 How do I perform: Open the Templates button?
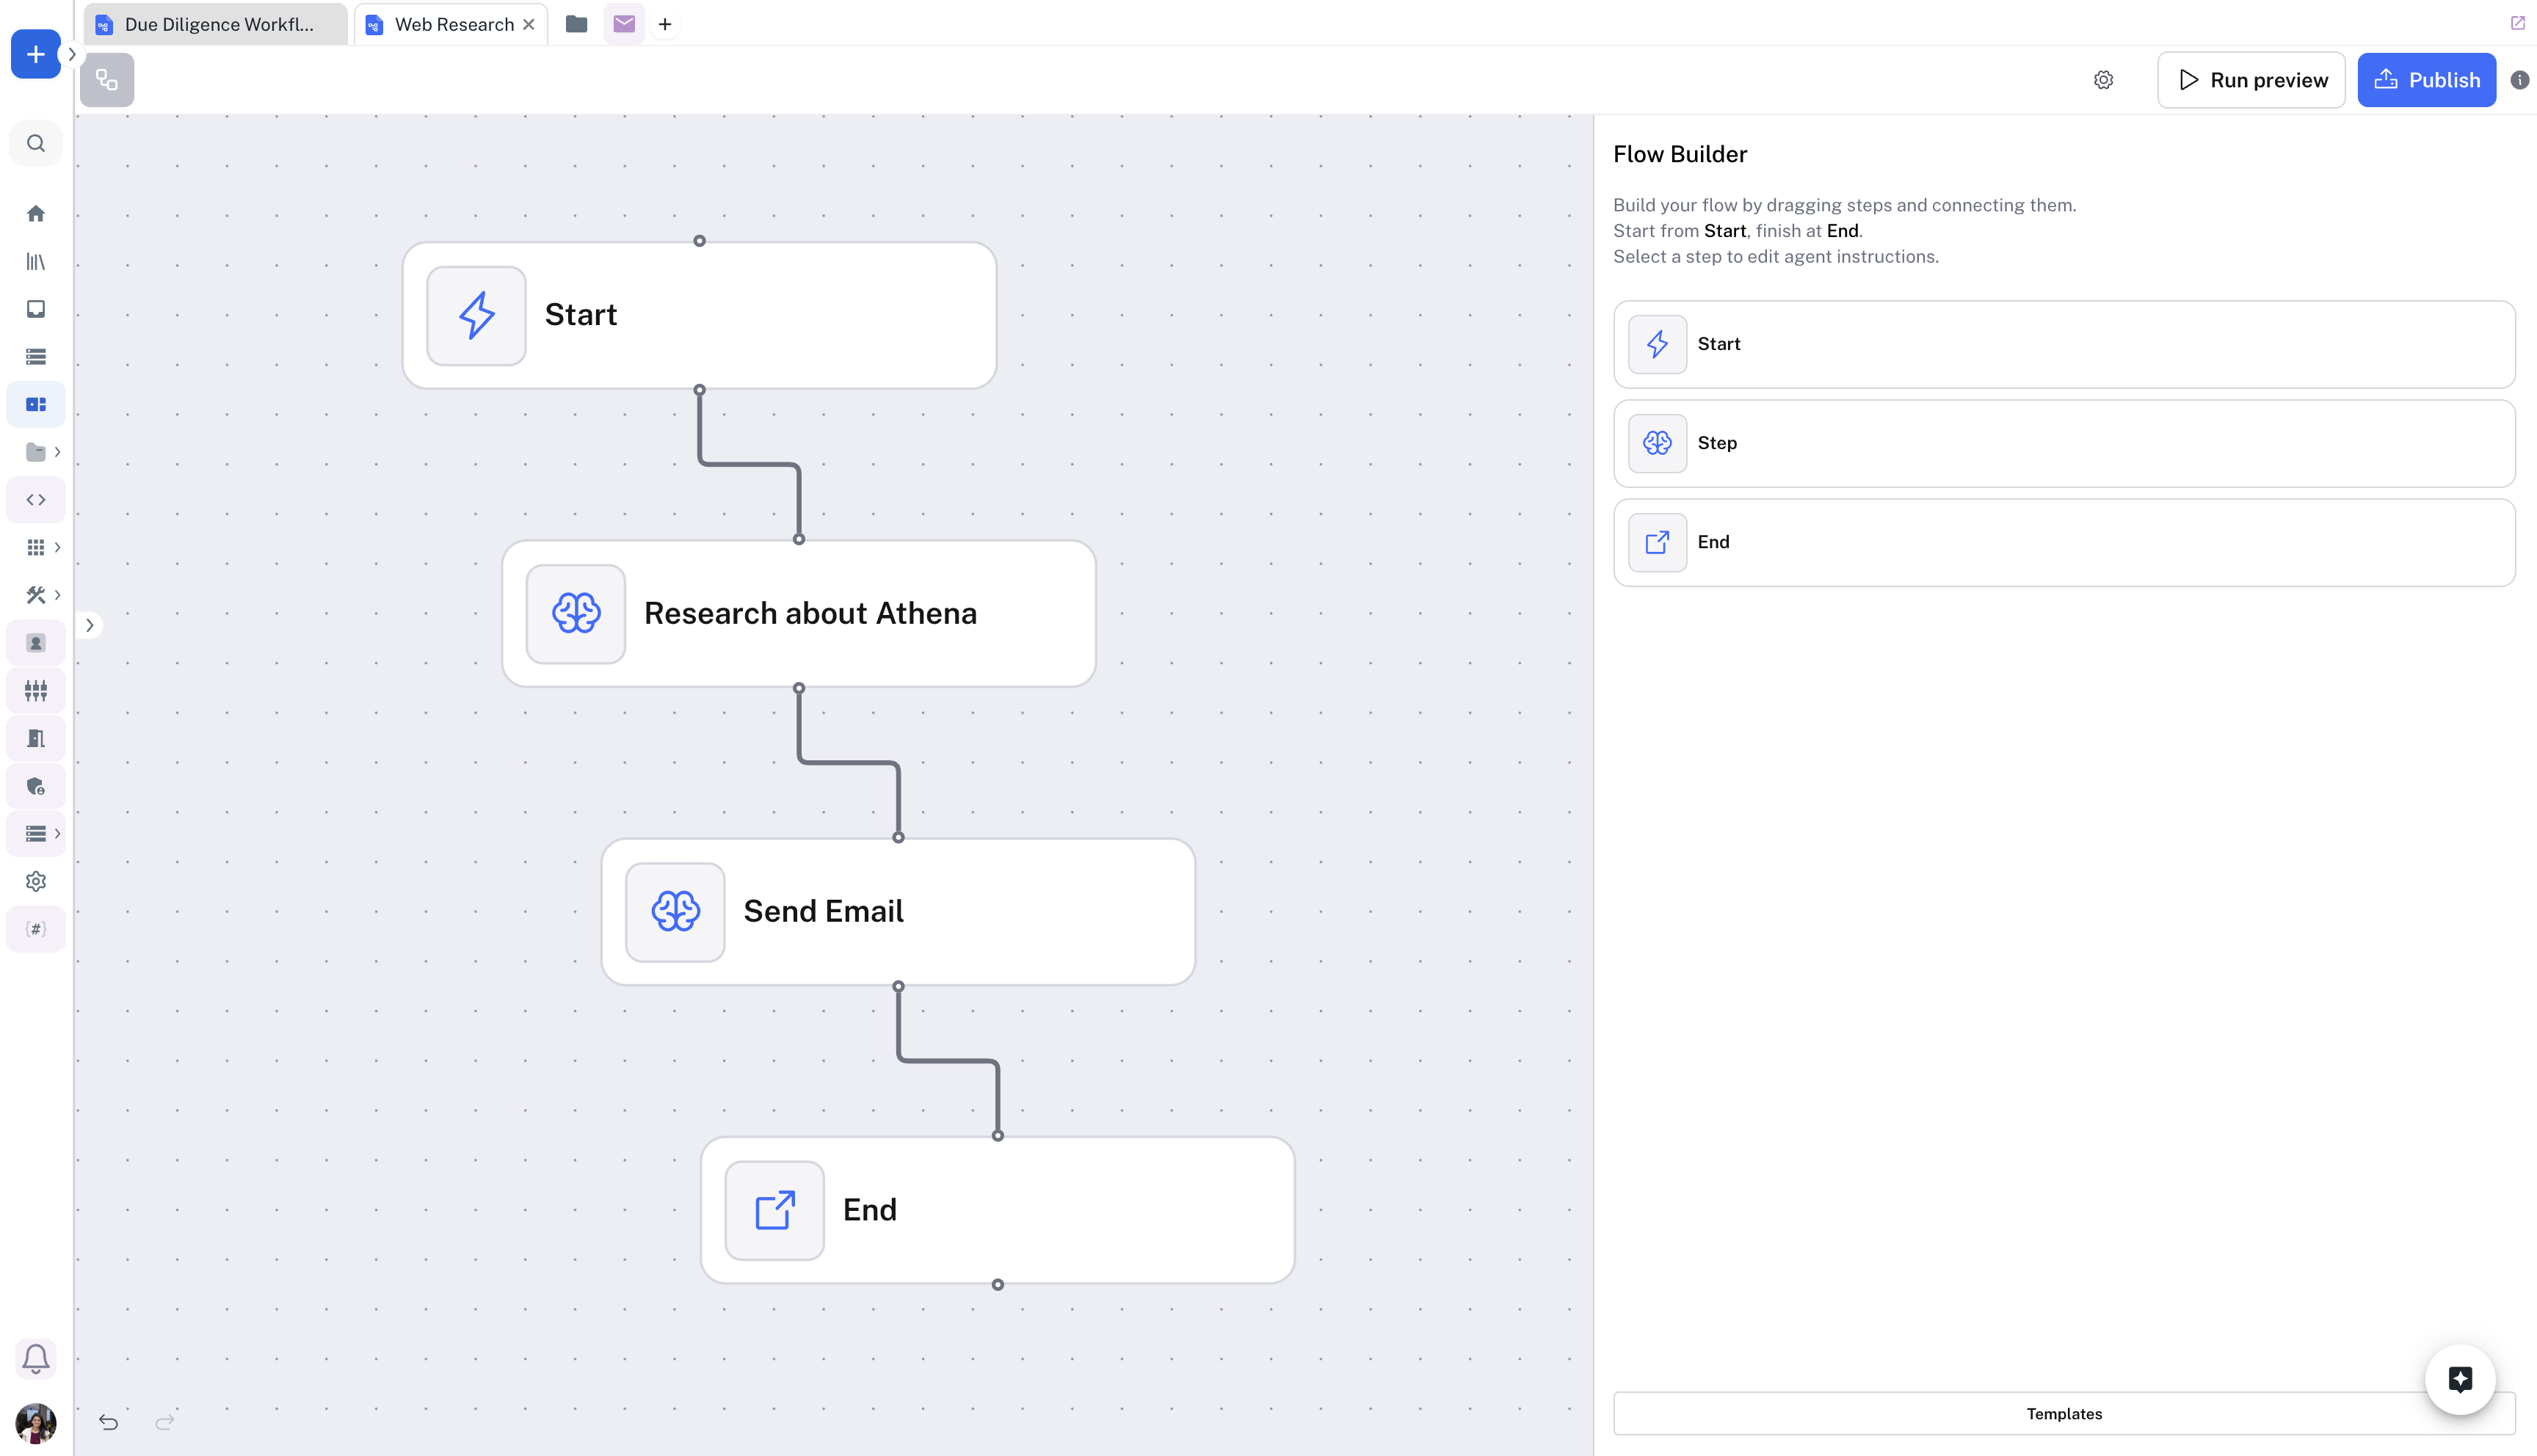point(2063,1413)
